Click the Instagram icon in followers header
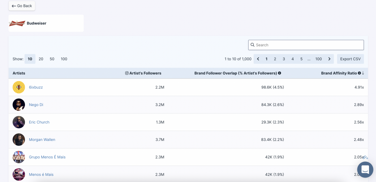Image resolution: width=376 pixels, height=182 pixels. pyautogui.click(x=127, y=73)
